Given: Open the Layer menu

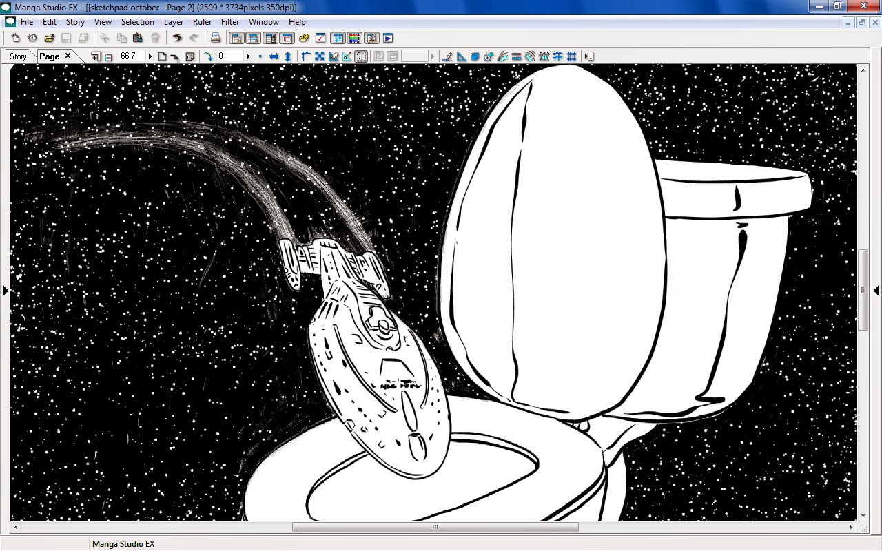Looking at the screenshot, I should pos(174,22).
